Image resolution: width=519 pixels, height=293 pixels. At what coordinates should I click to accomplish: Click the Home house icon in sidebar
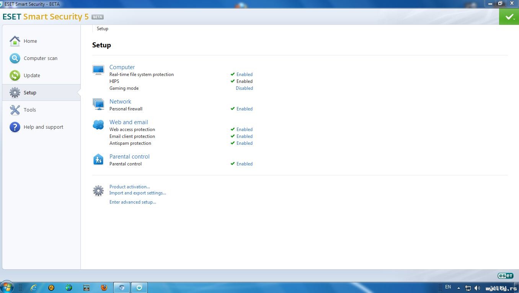[15, 41]
